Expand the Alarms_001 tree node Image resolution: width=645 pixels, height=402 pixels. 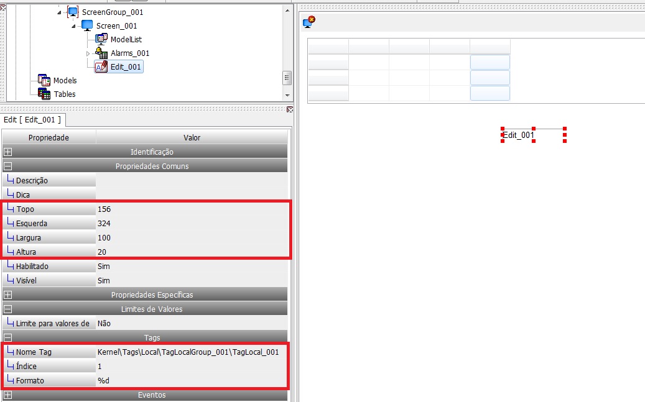(x=88, y=53)
